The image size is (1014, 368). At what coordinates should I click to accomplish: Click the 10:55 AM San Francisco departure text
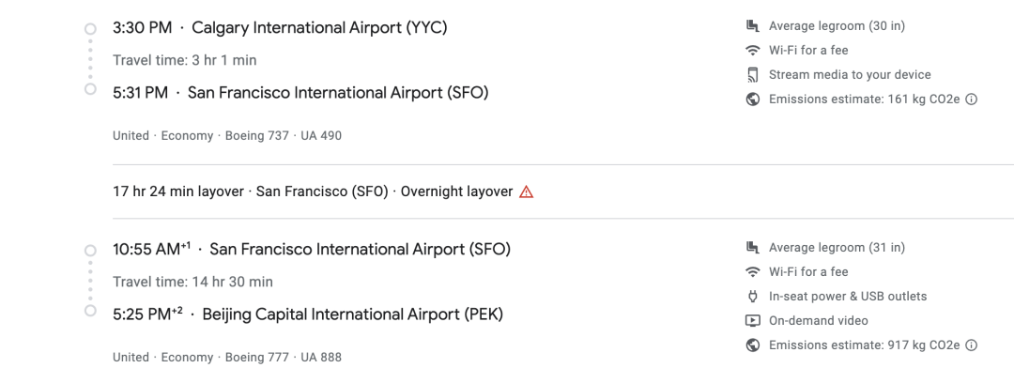coord(312,249)
